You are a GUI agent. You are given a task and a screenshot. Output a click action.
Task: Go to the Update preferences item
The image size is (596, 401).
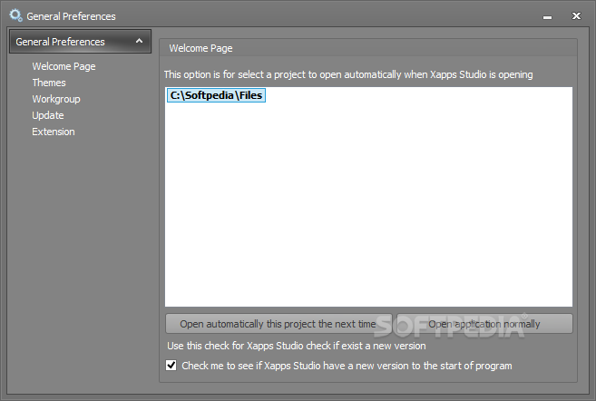click(x=47, y=115)
